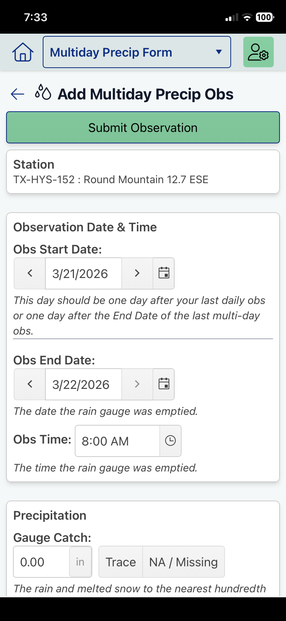Go to the next Obs End Date
Image resolution: width=286 pixels, height=621 pixels.
coord(137,384)
